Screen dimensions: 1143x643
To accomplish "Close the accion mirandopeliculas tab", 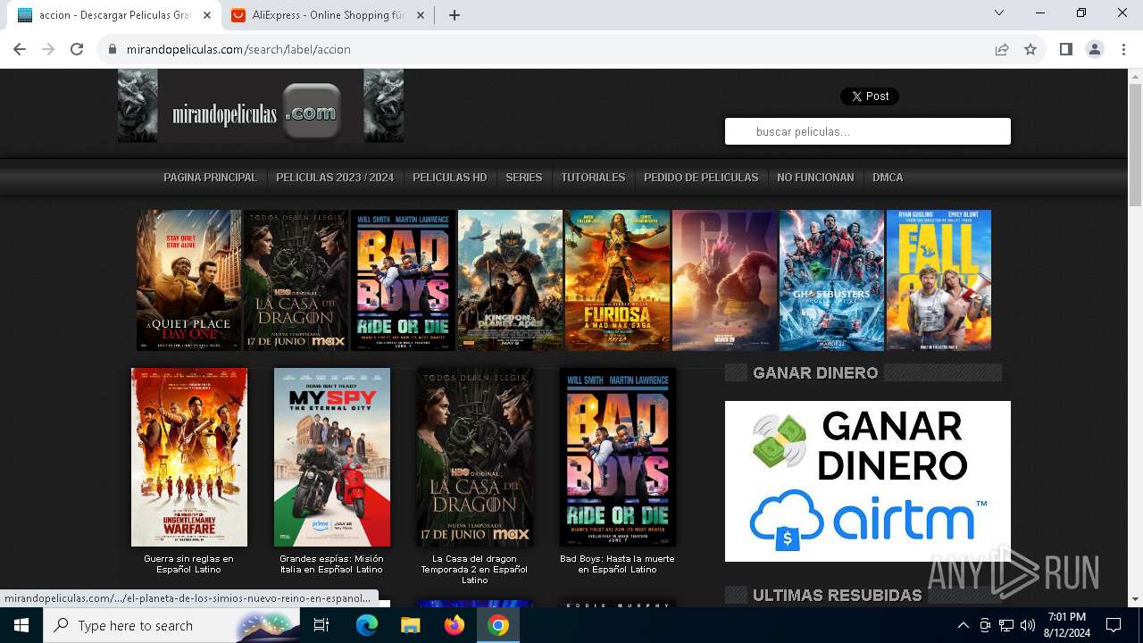I will [x=207, y=15].
